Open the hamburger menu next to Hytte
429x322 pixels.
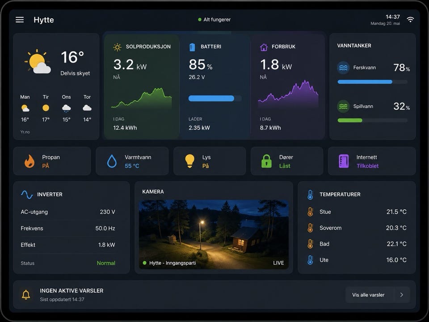(x=19, y=20)
